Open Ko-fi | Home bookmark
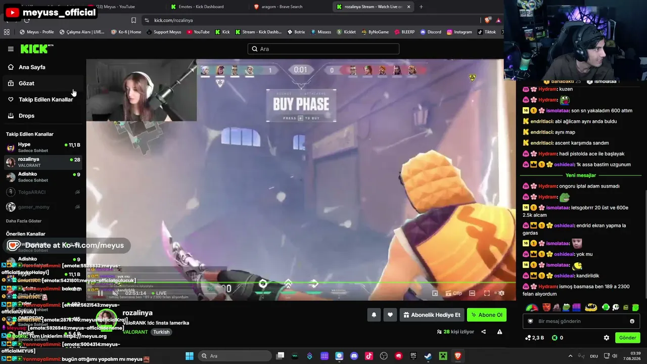The height and width of the screenshot is (364, 647). point(126,32)
